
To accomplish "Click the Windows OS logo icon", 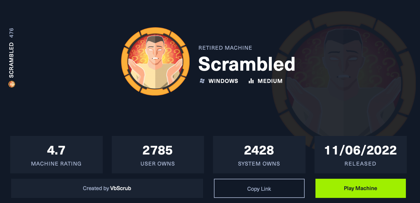I will pyautogui.click(x=202, y=81).
